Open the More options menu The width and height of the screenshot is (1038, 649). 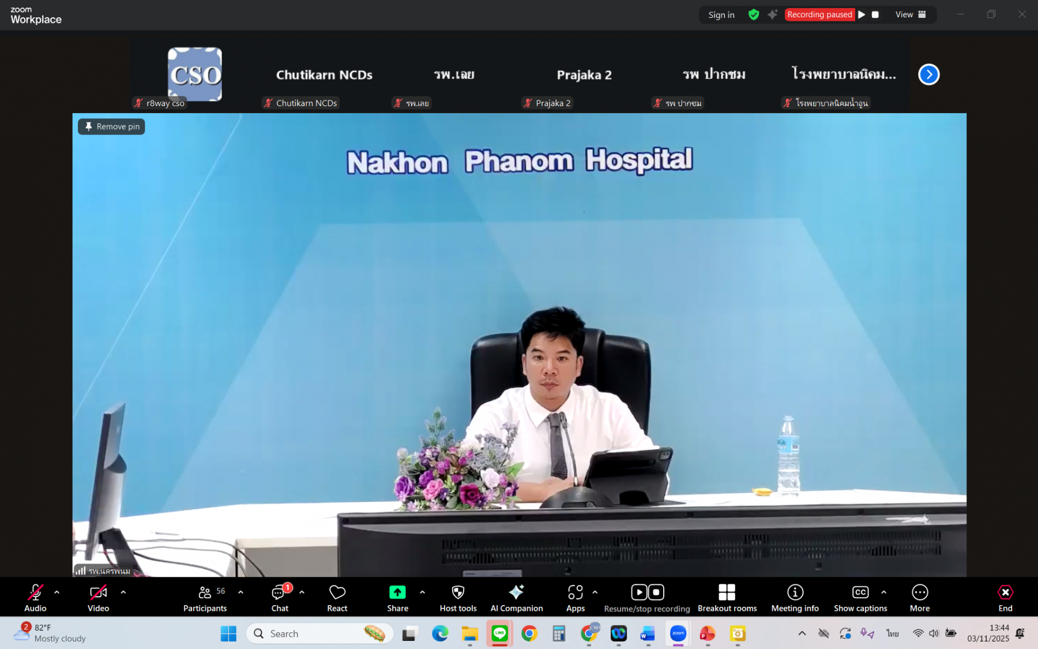pos(919,597)
